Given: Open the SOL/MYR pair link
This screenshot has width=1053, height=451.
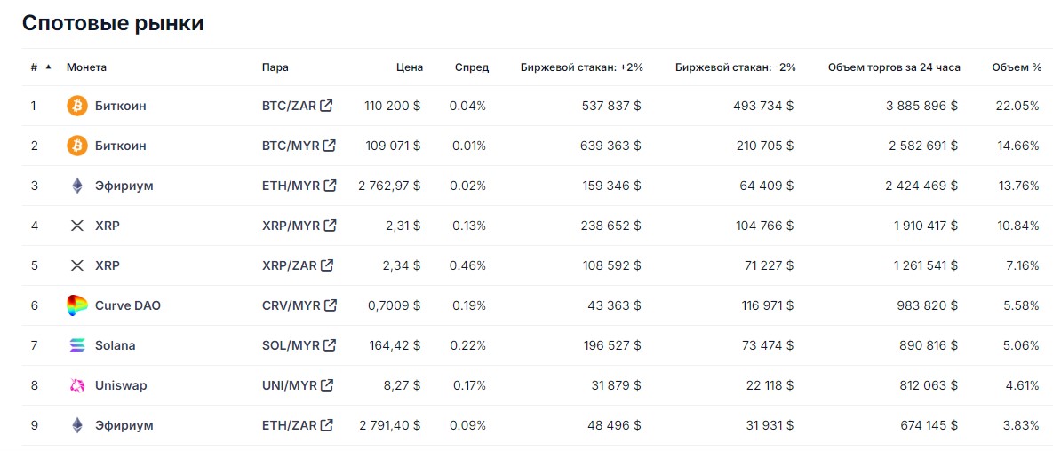Looking at the screenshot, I should click(291, 345).
